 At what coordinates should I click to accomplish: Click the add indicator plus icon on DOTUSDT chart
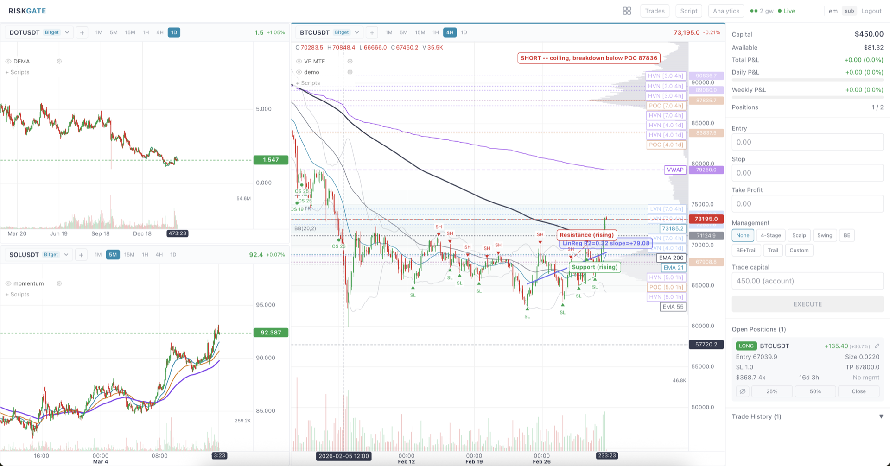pyautogui.click(x=82, y=32)
